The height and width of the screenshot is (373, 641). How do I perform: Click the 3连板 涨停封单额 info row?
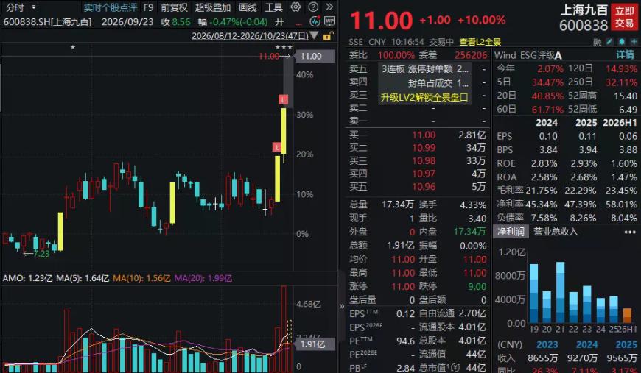[x=425, y=69]
